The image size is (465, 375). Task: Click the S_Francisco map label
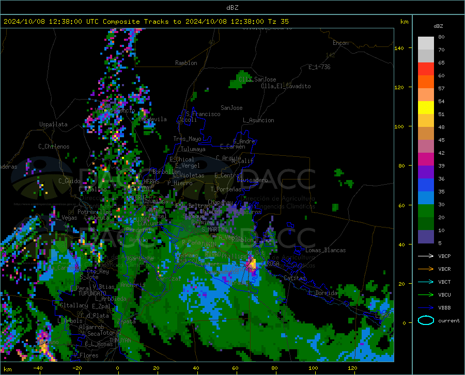(203, 114)
